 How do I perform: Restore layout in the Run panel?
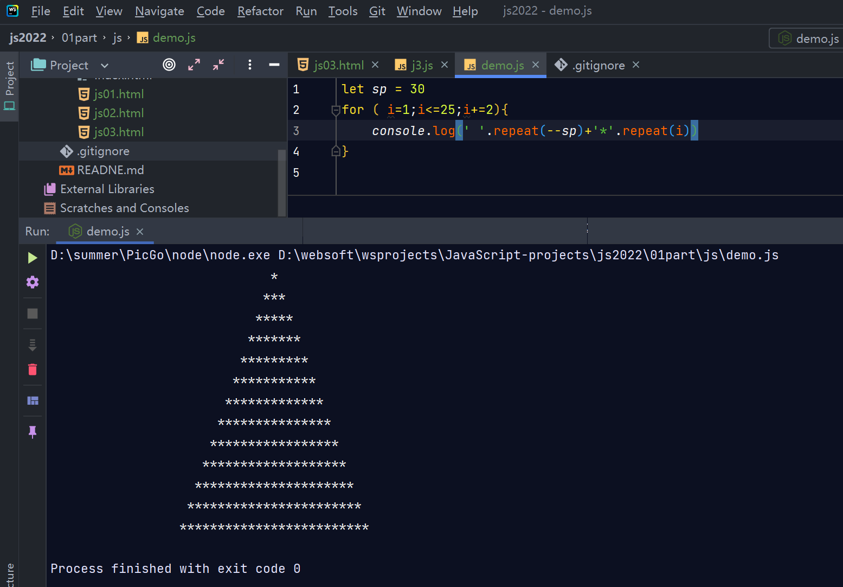click(x=33, y=400)
